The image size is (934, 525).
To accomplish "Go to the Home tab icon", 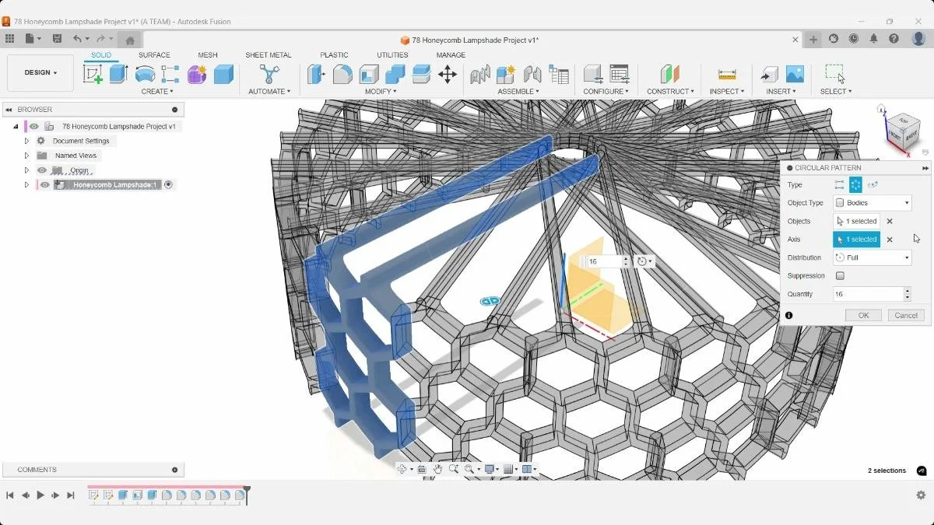I will (130, 40).
